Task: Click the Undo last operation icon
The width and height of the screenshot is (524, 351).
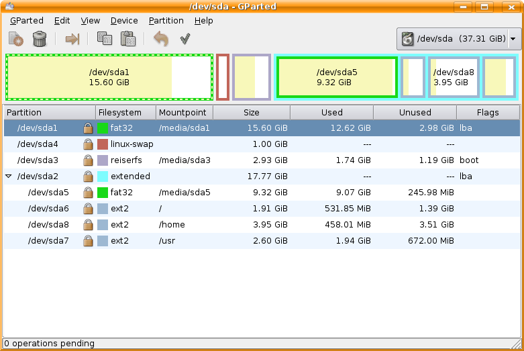Action: pos(160,39)
